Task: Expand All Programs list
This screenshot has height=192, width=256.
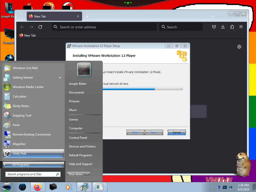Action: click(x=33, y=164)
